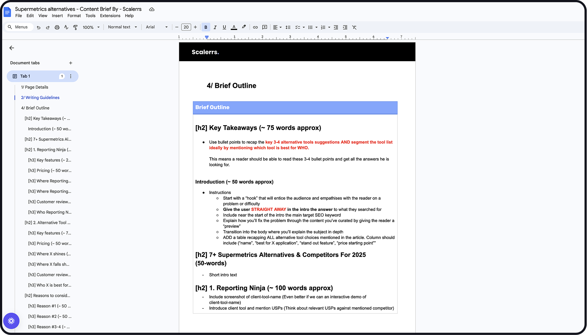Screen dimensions: 587x335
Task: Insert a bulleted list
Action: tap(310, 27)
